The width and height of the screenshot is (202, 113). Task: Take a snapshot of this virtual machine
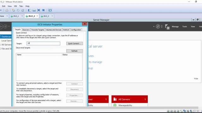13,10
